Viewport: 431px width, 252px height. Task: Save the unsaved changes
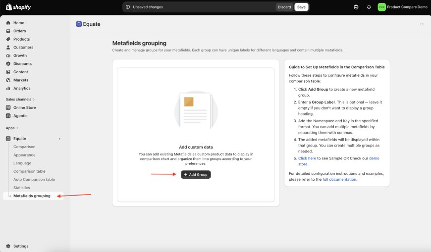(301, 7)
